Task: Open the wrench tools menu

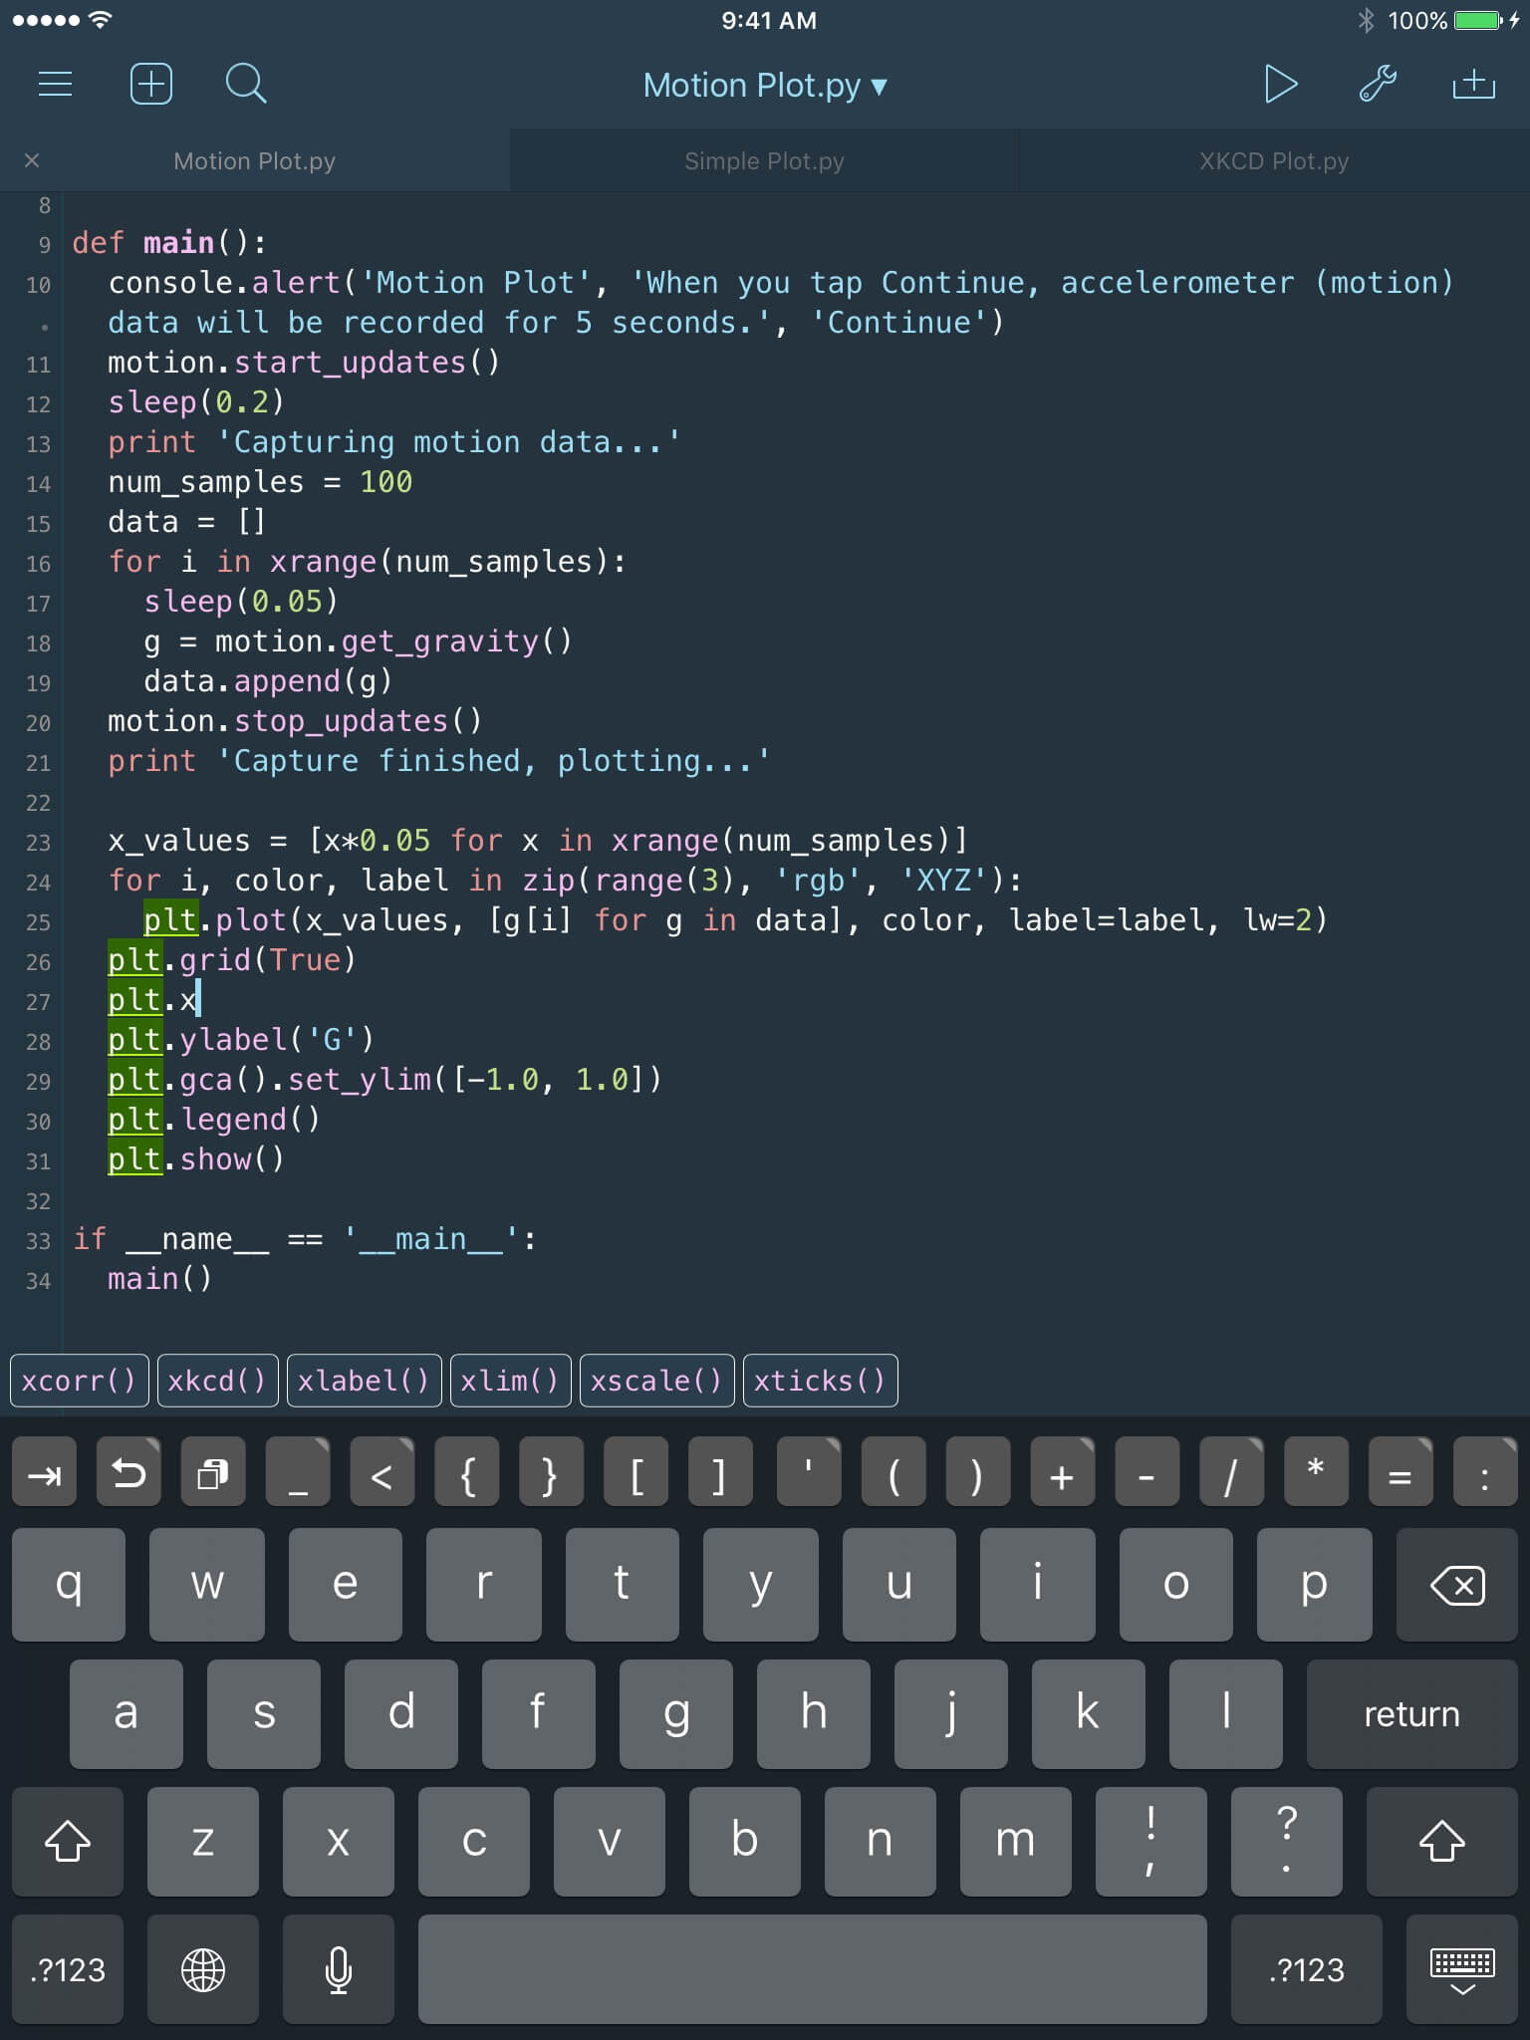Action: pos(1378,85)
